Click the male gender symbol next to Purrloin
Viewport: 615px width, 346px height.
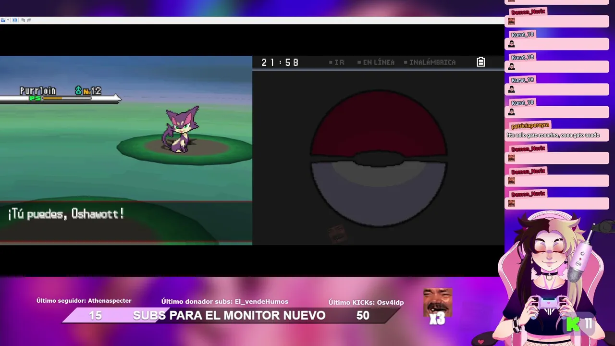pyautogui.click(x=78, y=90)
